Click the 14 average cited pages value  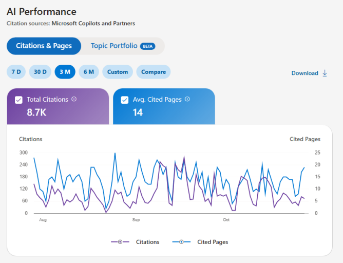point(138,112)
